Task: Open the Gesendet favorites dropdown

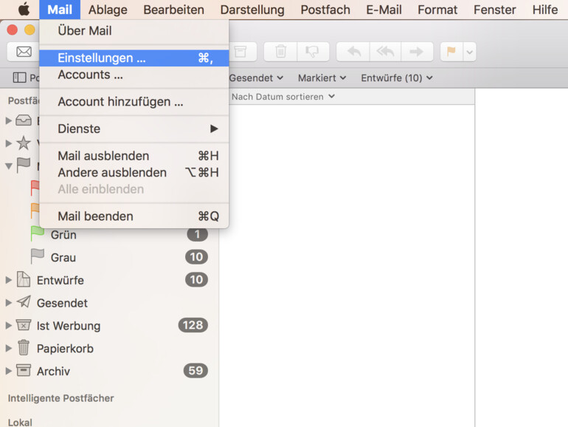Action: [x=256, y=78]
